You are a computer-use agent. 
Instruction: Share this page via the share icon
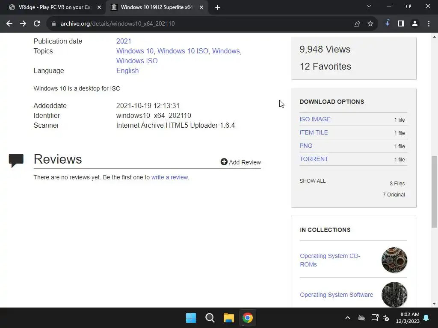tap(356, 24)
